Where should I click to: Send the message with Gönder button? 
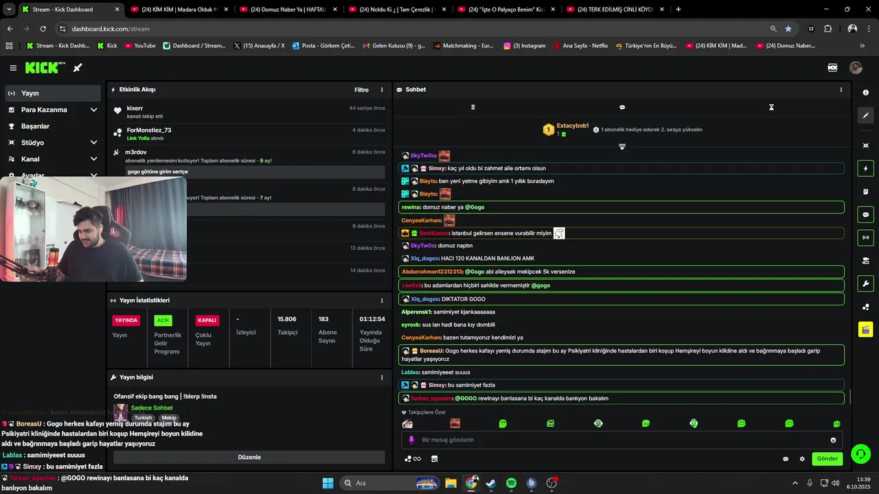pos(827,459)
